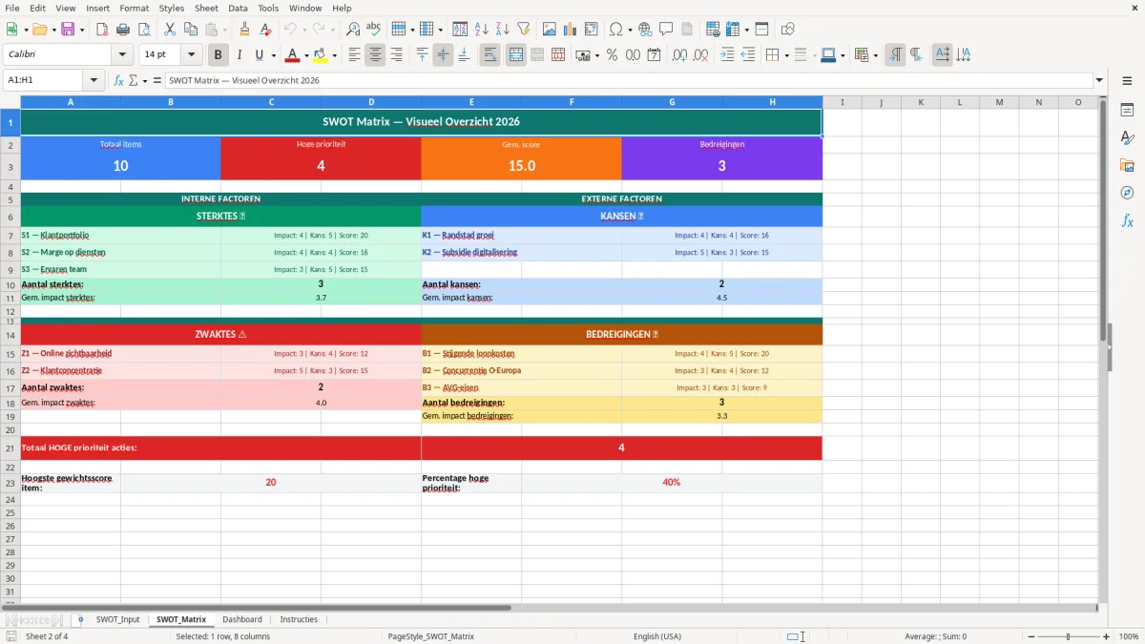Switch to the Dashboard sheet tab
This screenshot has height=644, width=1145.
[x=242, y=619]
